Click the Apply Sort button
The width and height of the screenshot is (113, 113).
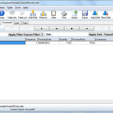pyautogui.click(x=96, y=34)
